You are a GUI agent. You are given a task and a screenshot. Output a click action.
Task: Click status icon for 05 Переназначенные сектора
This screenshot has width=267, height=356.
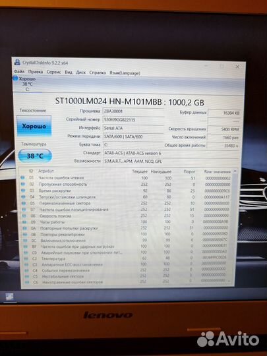23,203
